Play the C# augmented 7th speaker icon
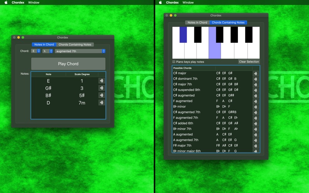Screen dimensions: 309x193 click(x=256, y=112)
